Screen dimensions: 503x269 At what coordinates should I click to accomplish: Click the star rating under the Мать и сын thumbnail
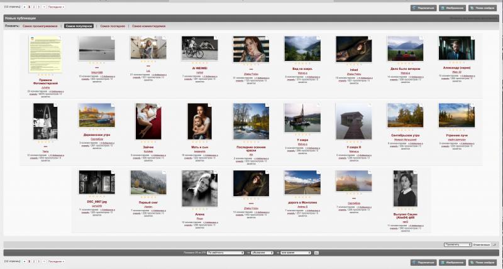tap(199, 142)
